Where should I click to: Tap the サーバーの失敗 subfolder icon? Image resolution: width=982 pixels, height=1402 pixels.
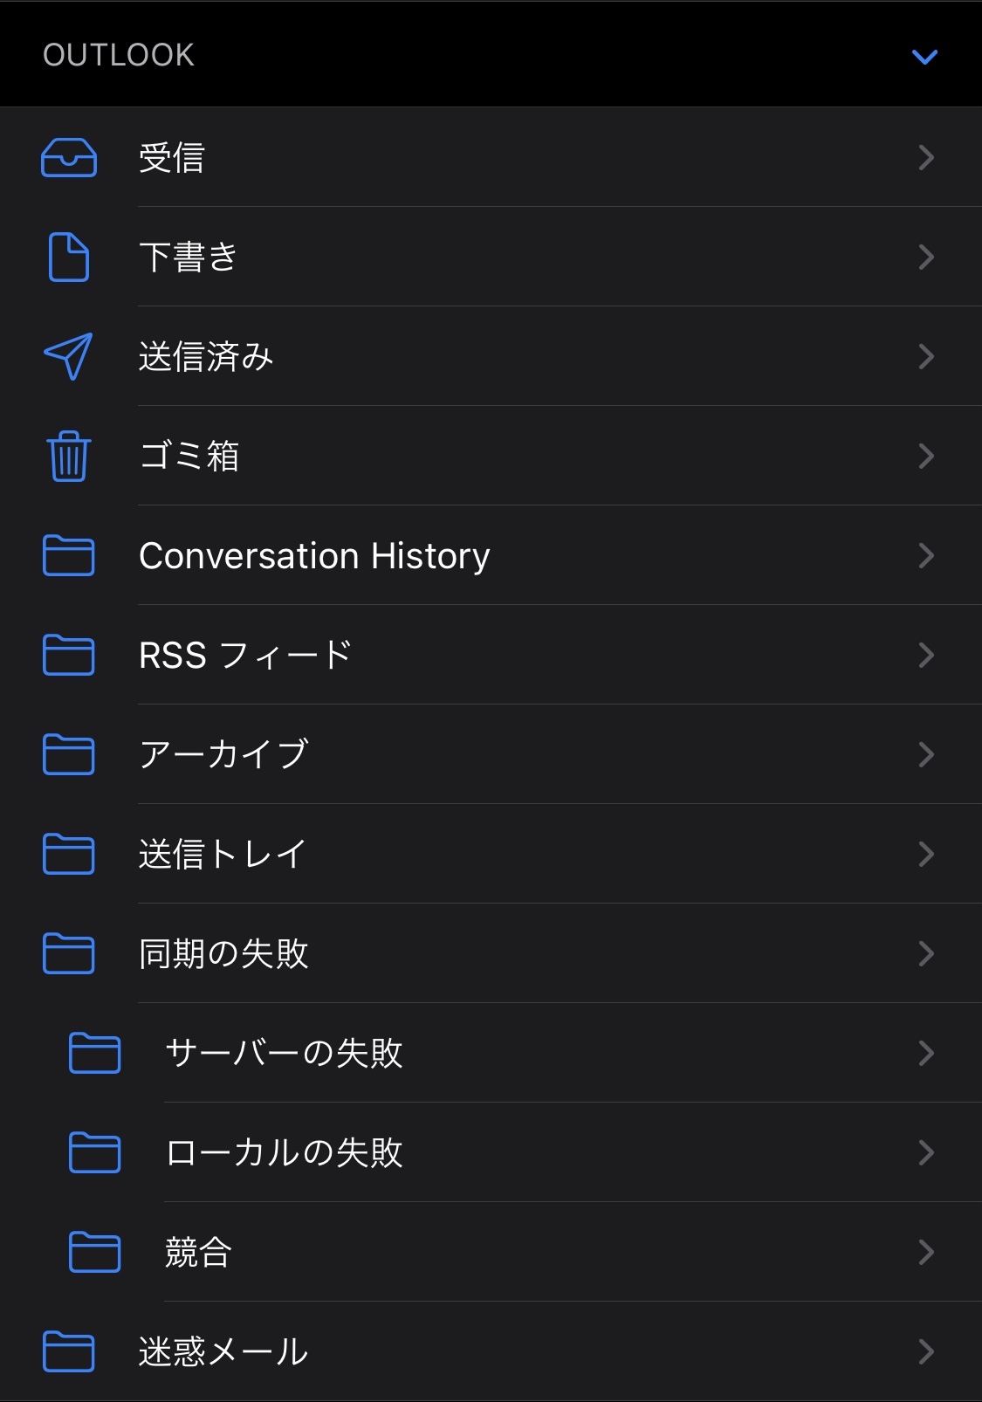pos(95,1054)
